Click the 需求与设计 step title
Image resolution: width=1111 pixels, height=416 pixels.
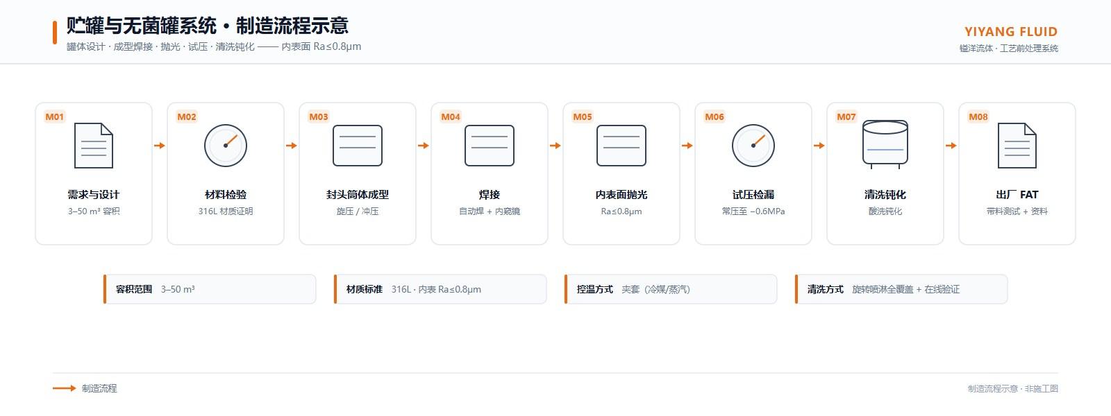[x=94, y=195]
